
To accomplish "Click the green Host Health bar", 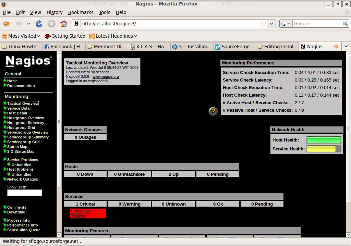I will coord(324,140).
